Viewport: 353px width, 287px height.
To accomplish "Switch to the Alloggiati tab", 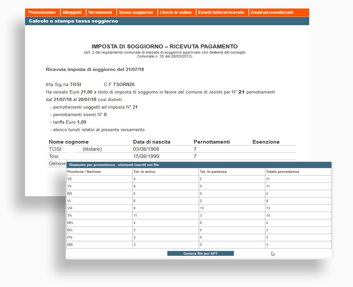I will (72, 12).
